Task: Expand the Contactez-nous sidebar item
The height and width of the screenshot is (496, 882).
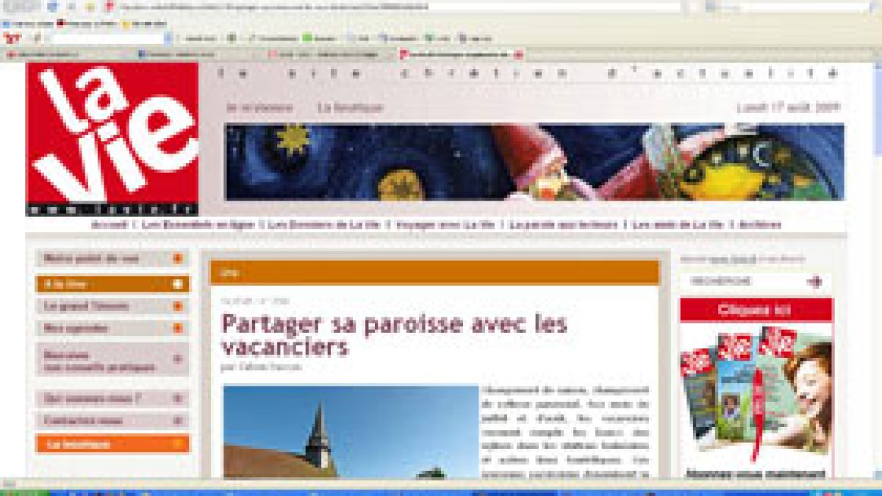Action: pyautogui.click(x=177, y=421)
